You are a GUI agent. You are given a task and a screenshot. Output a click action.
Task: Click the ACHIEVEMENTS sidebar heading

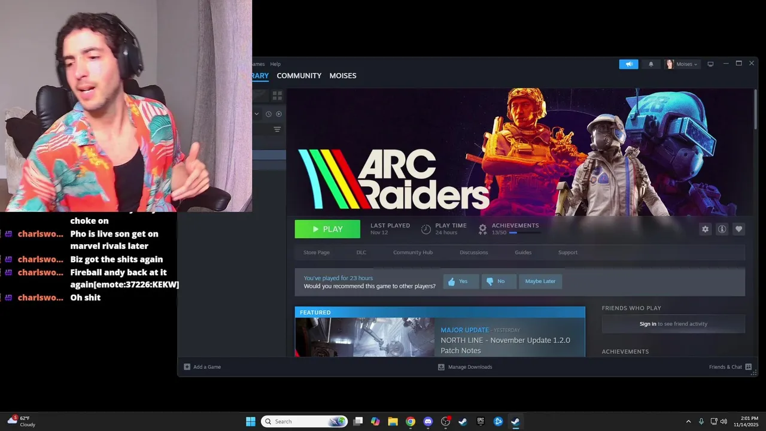point(625,351)
